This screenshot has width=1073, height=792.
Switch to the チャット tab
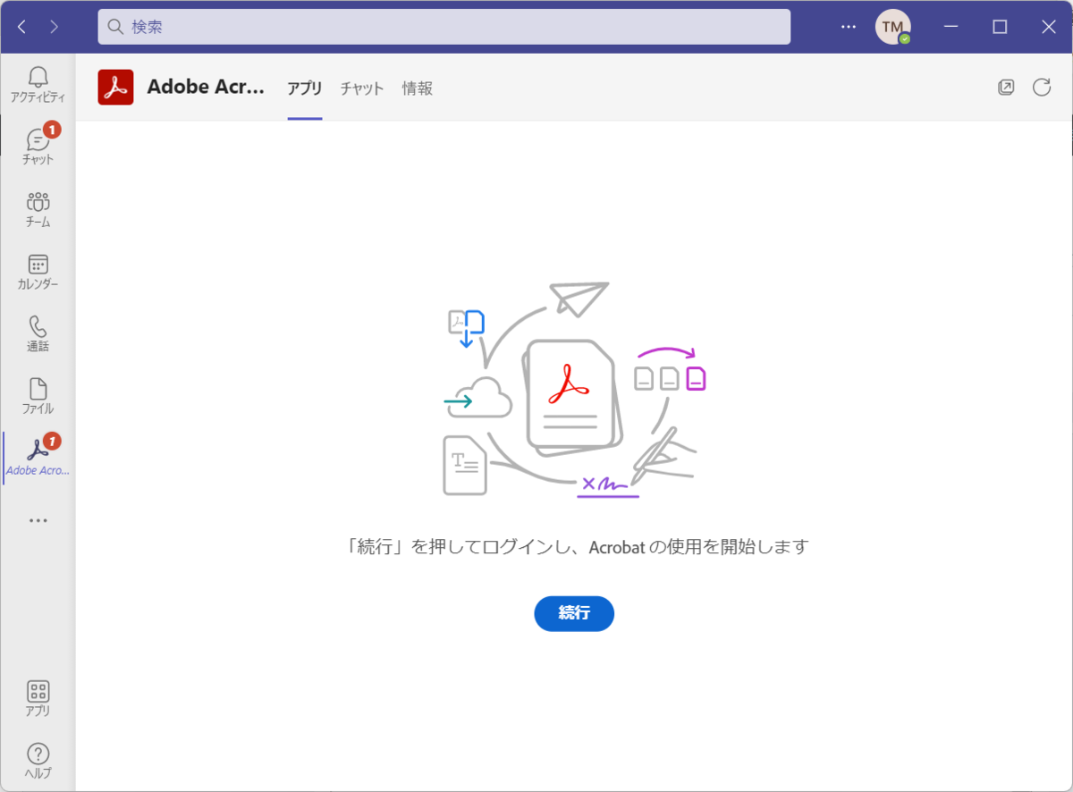click(362, 88)
